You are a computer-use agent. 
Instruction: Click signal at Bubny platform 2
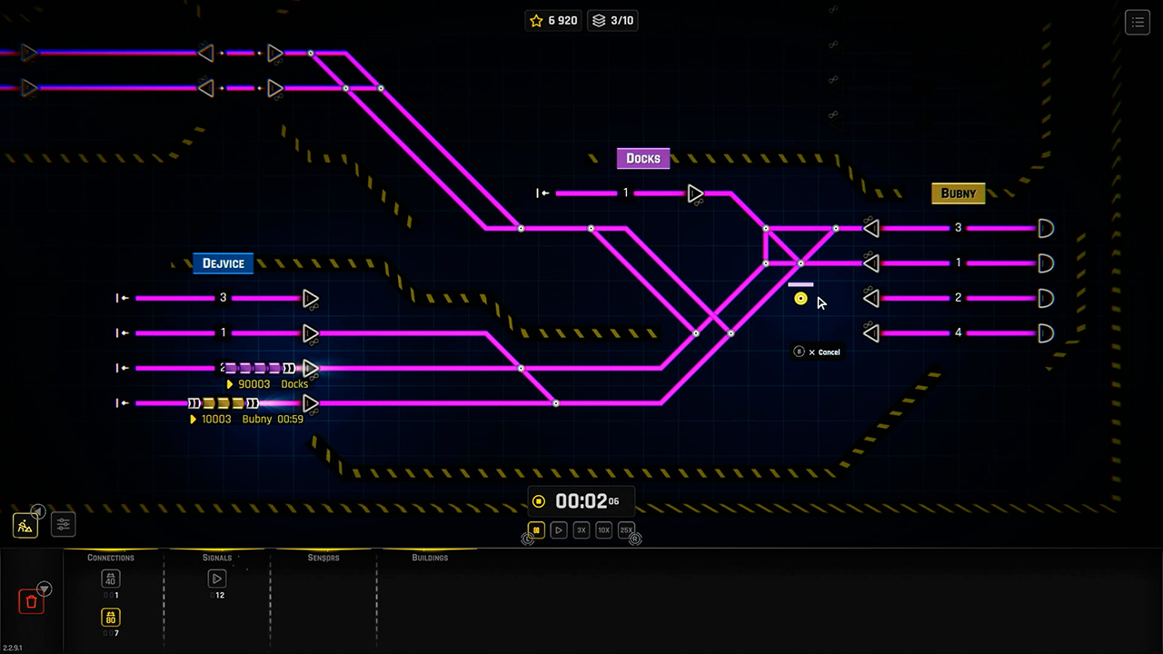pyautogui.click(x=870, y=298)
